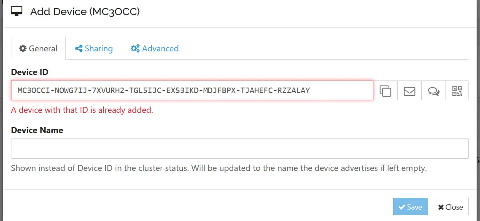Show the Device ID QR code
This screenshot has height=221, width=480.
point(457,91)
